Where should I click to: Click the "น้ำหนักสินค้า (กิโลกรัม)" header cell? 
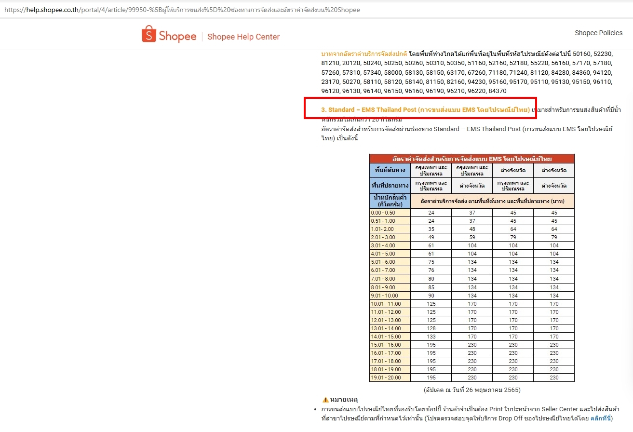click(390, 201)
